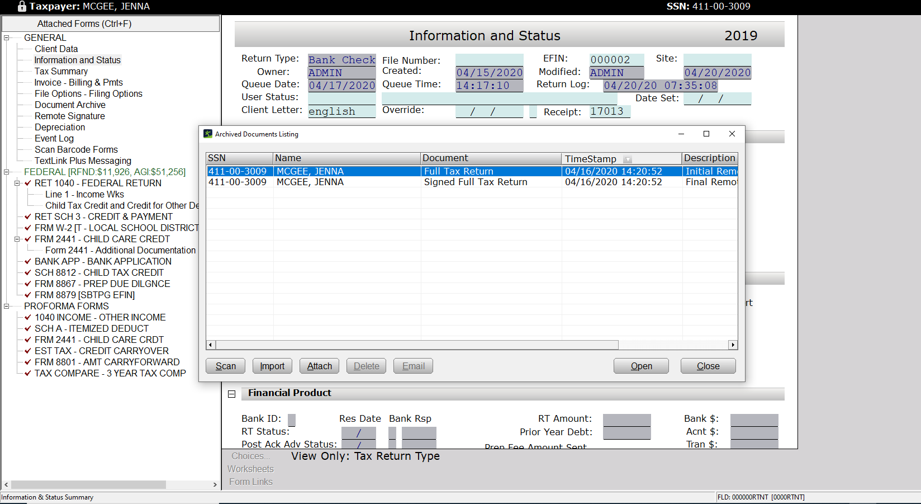
Task: Select the Tax Summary tree item
Action: 61,71
